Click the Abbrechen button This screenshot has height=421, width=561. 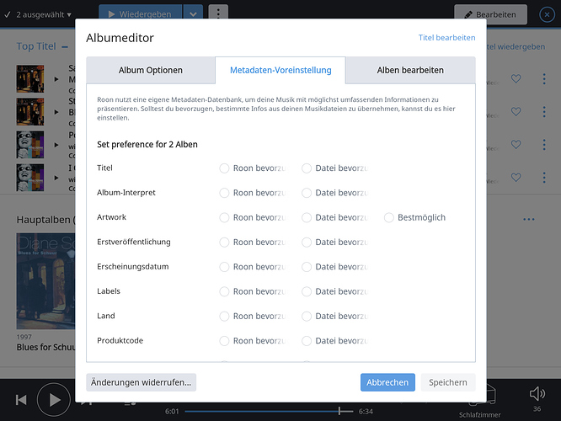387,382
